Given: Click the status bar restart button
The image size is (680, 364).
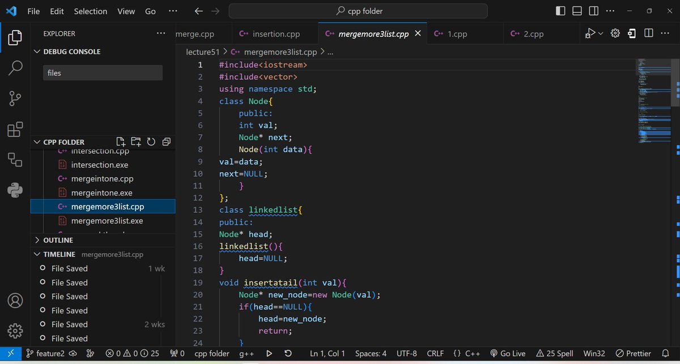Looking at the screenshot, I should tap(288, 353).
